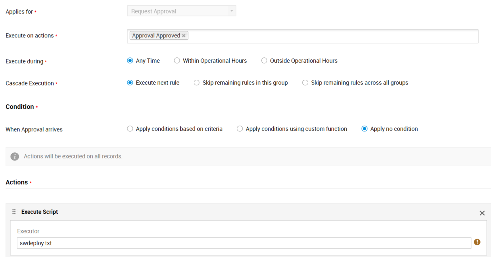This screenshot has height=257, width=491.
Task: Click the Execute Script header title
Action: 40,212
